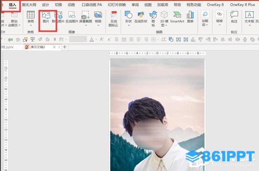
Task: Click the 在线形状 online shapes icon
Action: click(x=141, y=15)
